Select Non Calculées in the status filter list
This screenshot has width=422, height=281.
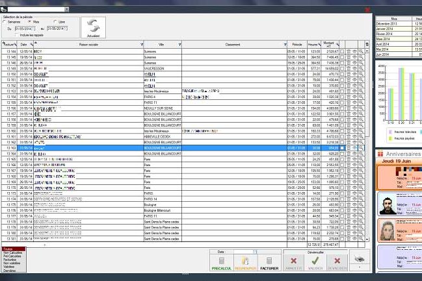click(x=12, y=252)
